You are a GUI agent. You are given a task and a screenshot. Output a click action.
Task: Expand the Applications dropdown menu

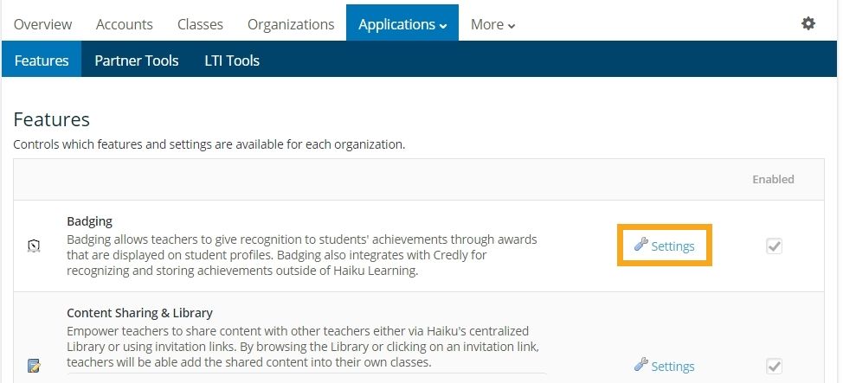(402, 24)
